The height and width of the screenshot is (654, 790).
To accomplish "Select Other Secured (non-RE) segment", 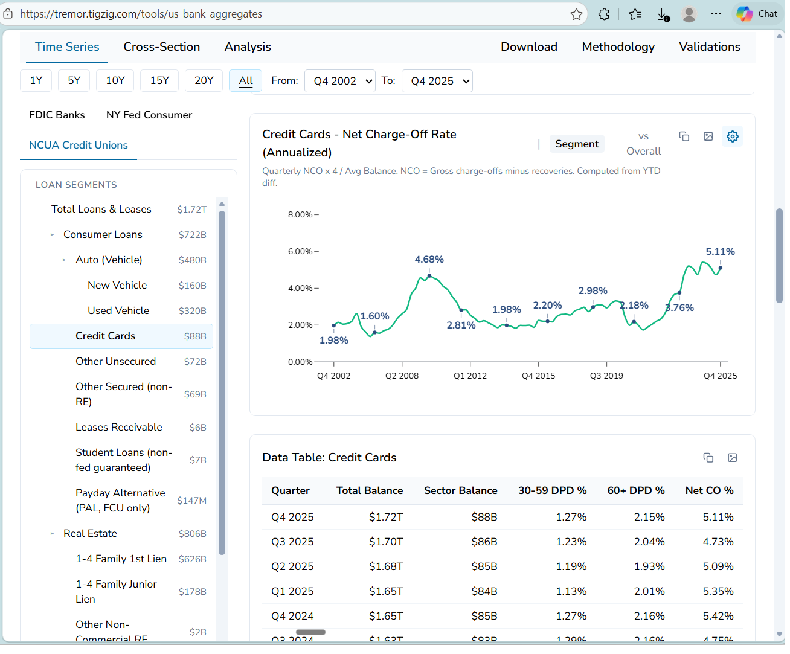I will click(121, 394).
